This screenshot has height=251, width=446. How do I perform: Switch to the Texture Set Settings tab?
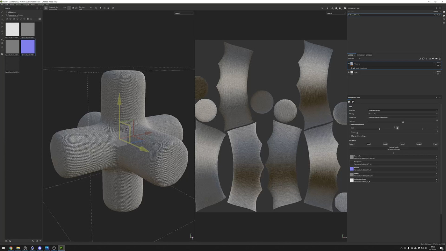[x=364, y=55]
